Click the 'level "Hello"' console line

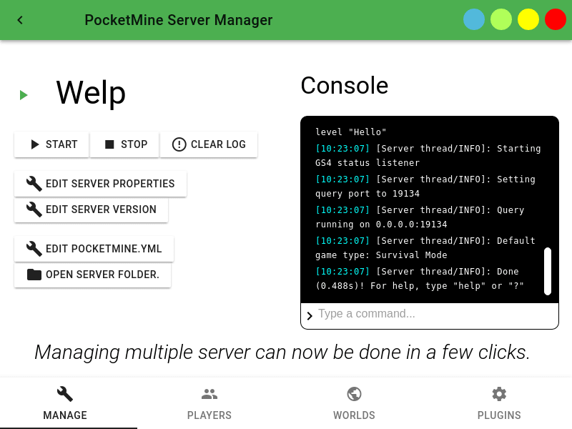click(x=350, y=132)
